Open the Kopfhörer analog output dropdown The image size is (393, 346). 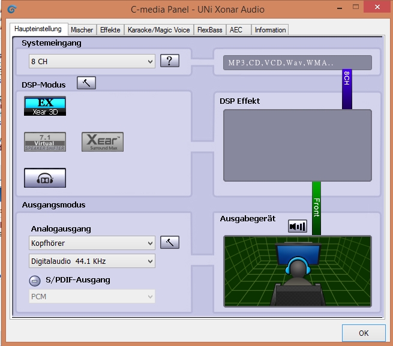click(92, 243)
